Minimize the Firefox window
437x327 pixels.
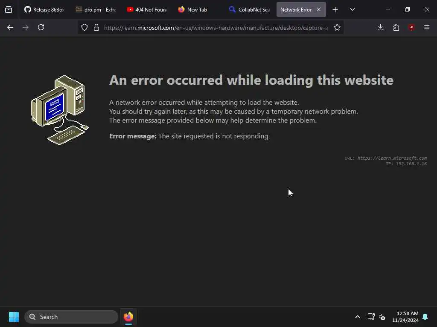click(x=388, y=9)
